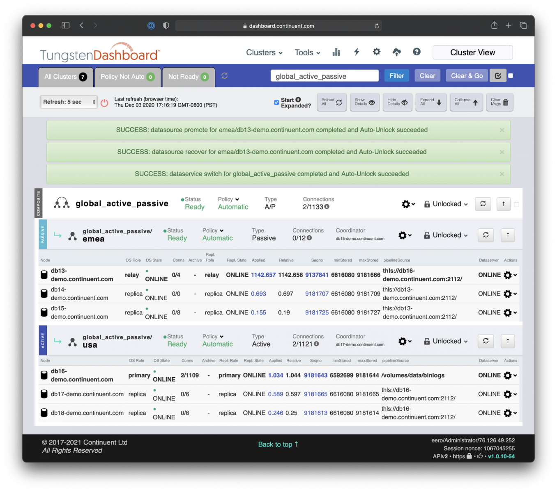Click the checkmark toggle button in filter bar

498,76
